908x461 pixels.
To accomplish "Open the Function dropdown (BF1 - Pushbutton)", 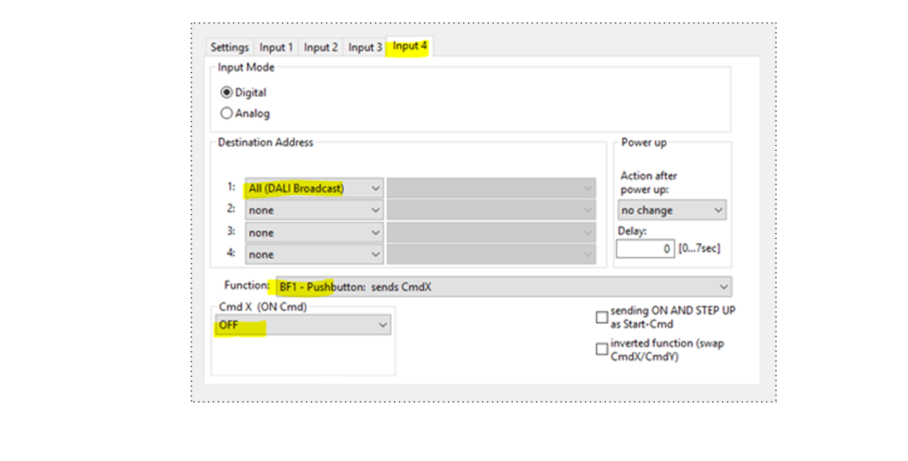I will point(504,287).
